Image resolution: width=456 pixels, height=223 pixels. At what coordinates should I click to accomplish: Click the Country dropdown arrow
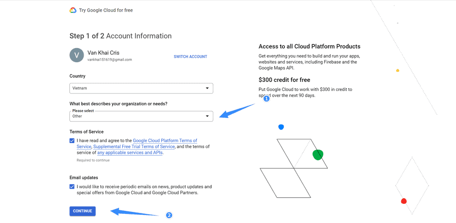click(x=207, y=88)
